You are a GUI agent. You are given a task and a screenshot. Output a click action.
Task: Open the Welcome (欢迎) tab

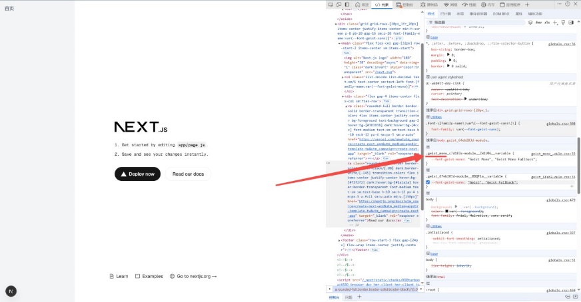[x=362, y=4]
